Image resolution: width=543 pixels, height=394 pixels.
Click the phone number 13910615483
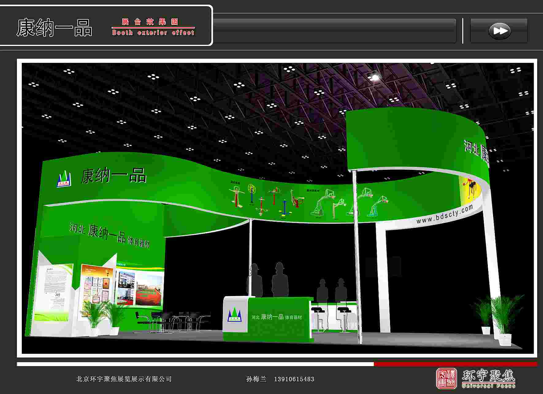pyautogui.click(x=294, y=379)
